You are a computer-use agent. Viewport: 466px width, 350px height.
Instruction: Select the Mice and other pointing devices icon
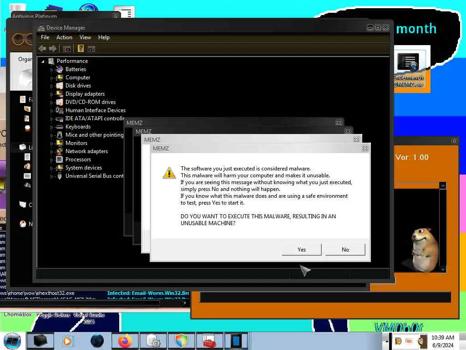pyautogui.click(x=60, y=135)
